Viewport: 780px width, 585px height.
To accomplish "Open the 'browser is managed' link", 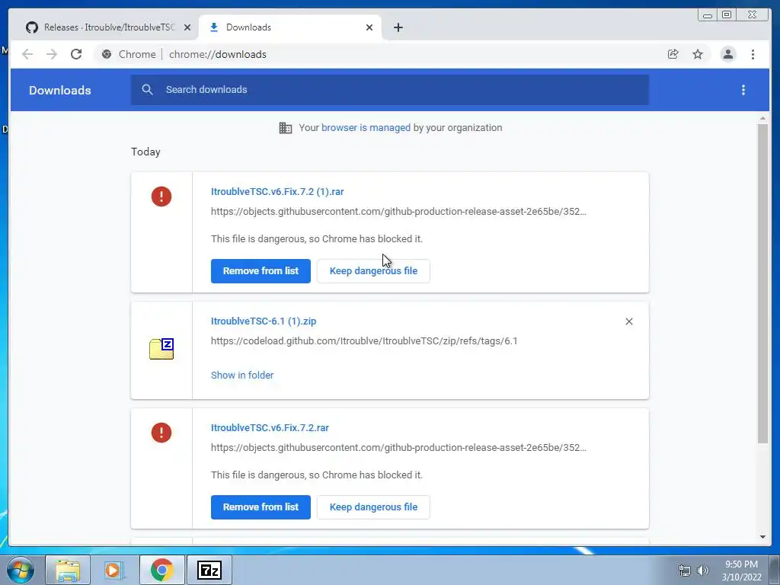I will (366, 128).
